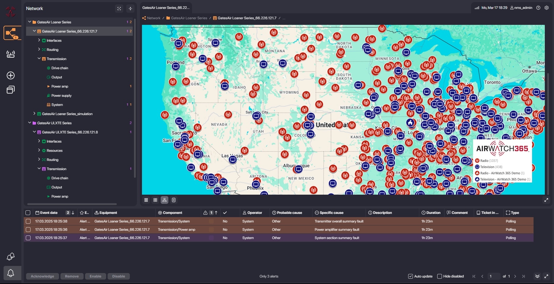This screenshot has height=284, width=554.
Task: Click the Network tree horizontal scrollbar
Action: click(72, 204)
